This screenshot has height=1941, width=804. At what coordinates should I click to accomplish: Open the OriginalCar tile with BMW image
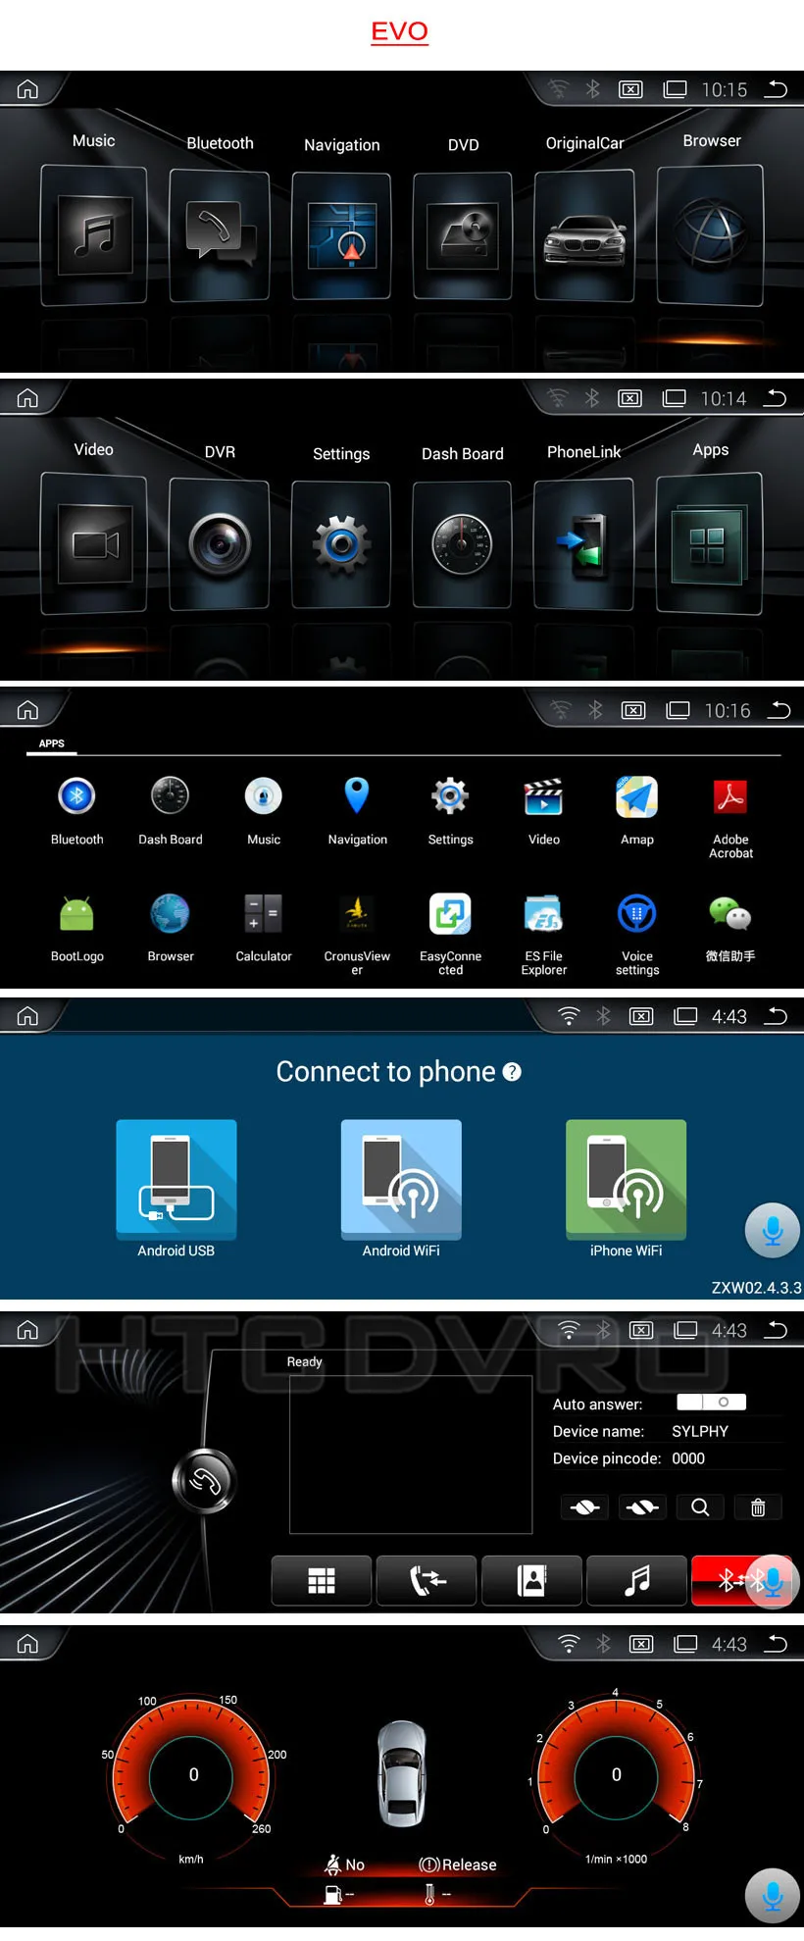584,235
